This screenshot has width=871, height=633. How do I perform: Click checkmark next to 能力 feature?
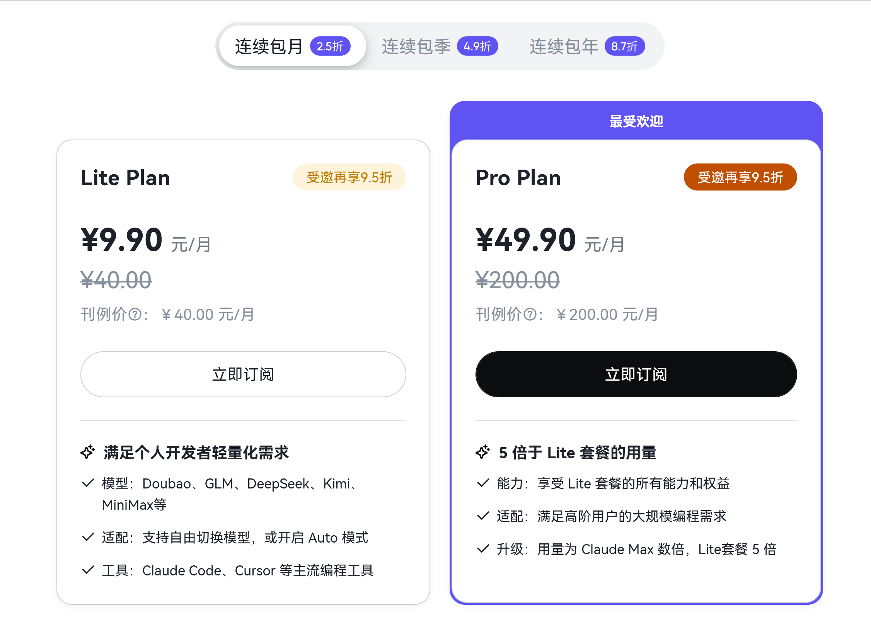483,483
